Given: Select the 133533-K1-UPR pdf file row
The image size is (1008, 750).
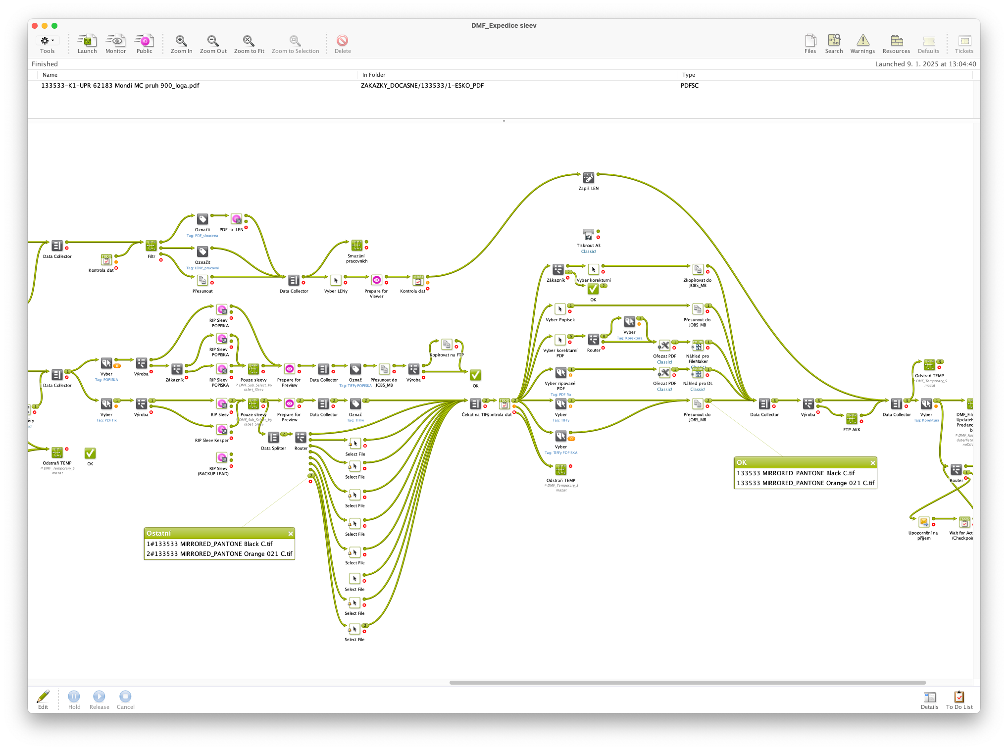Looking at the screenshot, I should [120, 86].
